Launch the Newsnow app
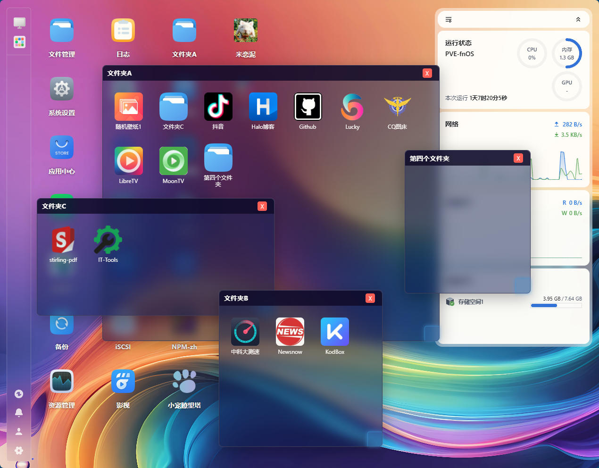The height and width of the screenshot is (468, 599). pyautogui.click(x=290, y=332)
